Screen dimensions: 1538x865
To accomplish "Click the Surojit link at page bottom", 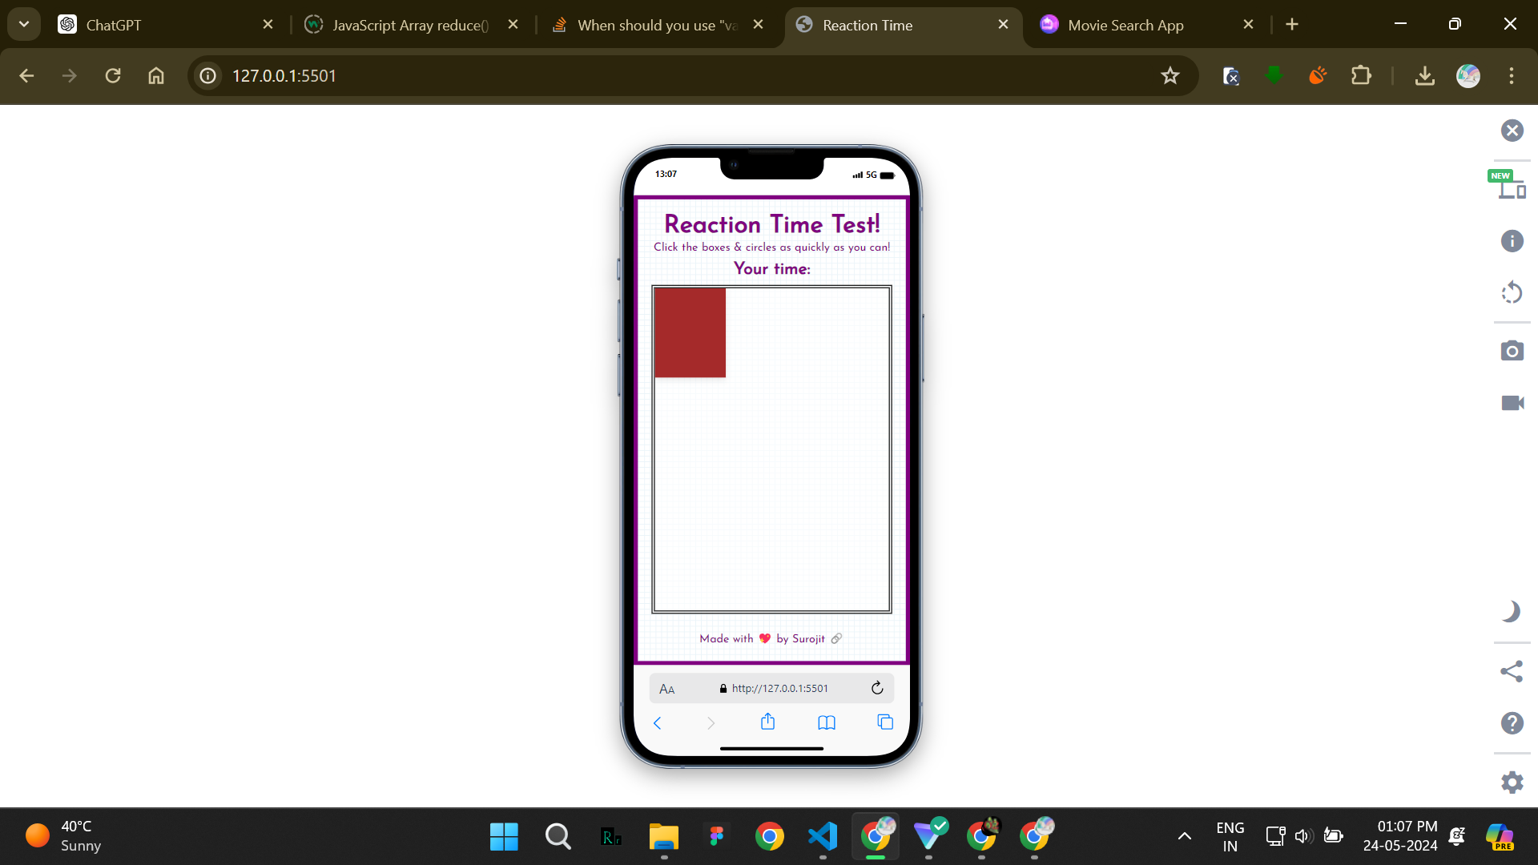I will pyautogui.click(x=808, y=638).
